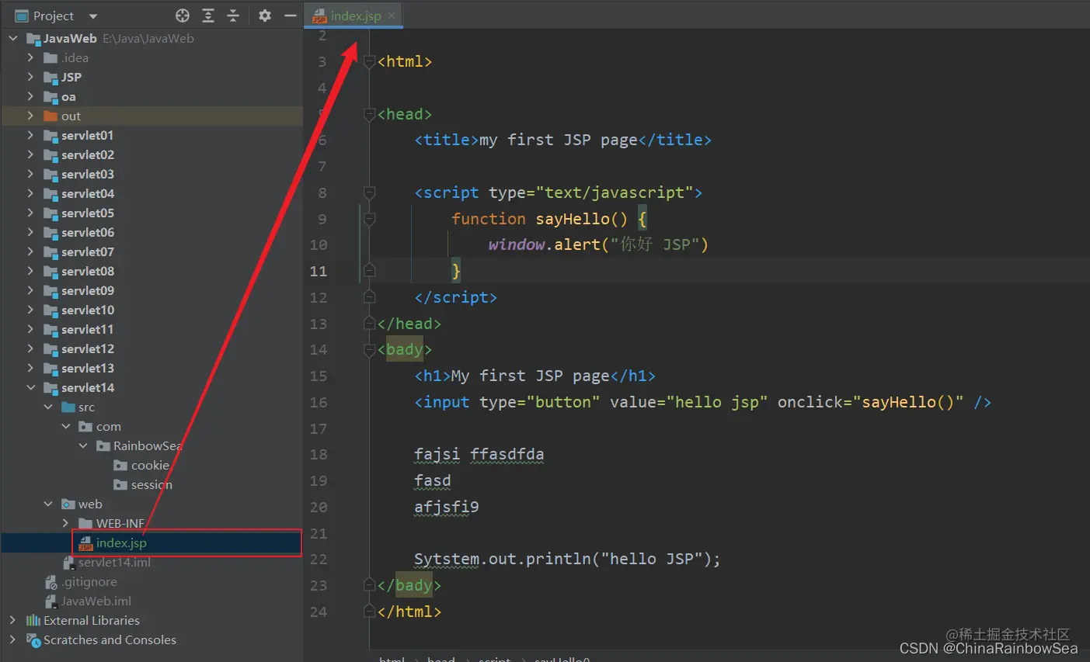Screen dimensions: 1090x662
Task: Select the servlet04 module in tree
Action: click(x=88, y=193)
